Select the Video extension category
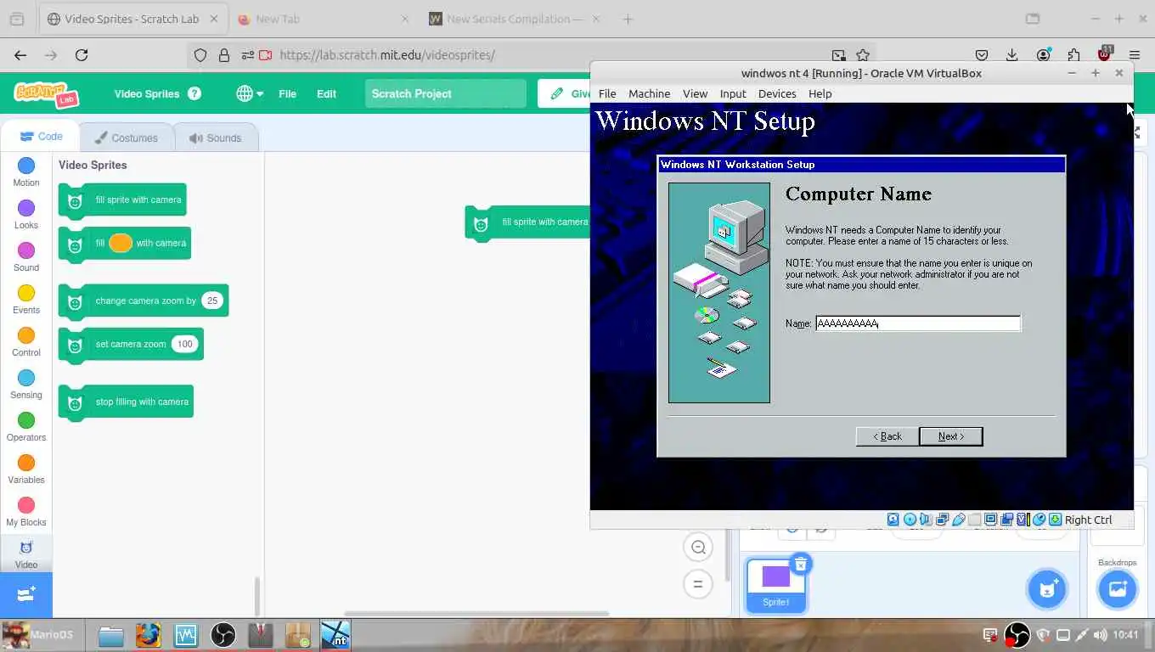 [26, 554]
